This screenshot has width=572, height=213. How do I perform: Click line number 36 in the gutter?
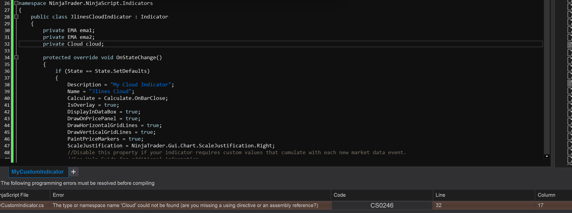[x=7, y=71]
